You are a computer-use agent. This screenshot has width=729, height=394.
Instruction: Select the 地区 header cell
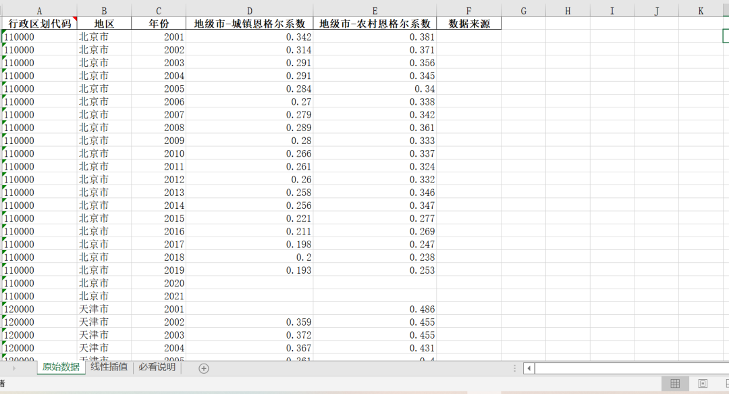click(104, 23)
